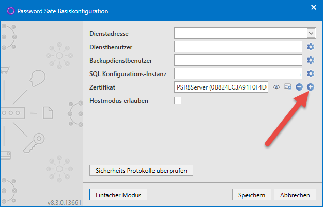Open the certificate details icon
This screenshot has height=207, width=323.
[287, 87]
